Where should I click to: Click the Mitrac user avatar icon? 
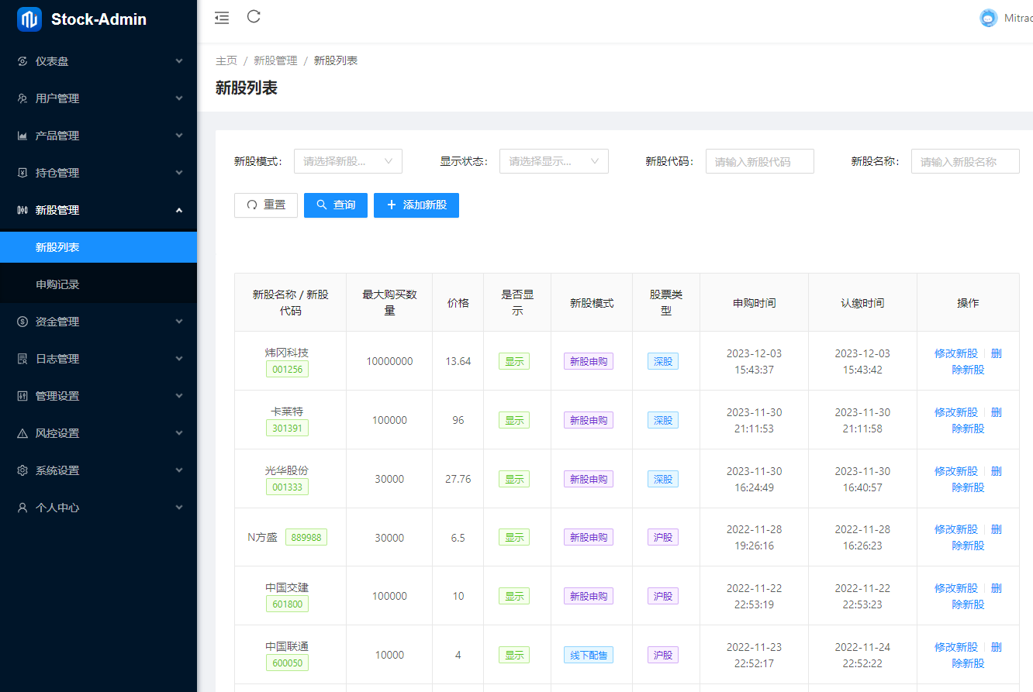point(988,19)
